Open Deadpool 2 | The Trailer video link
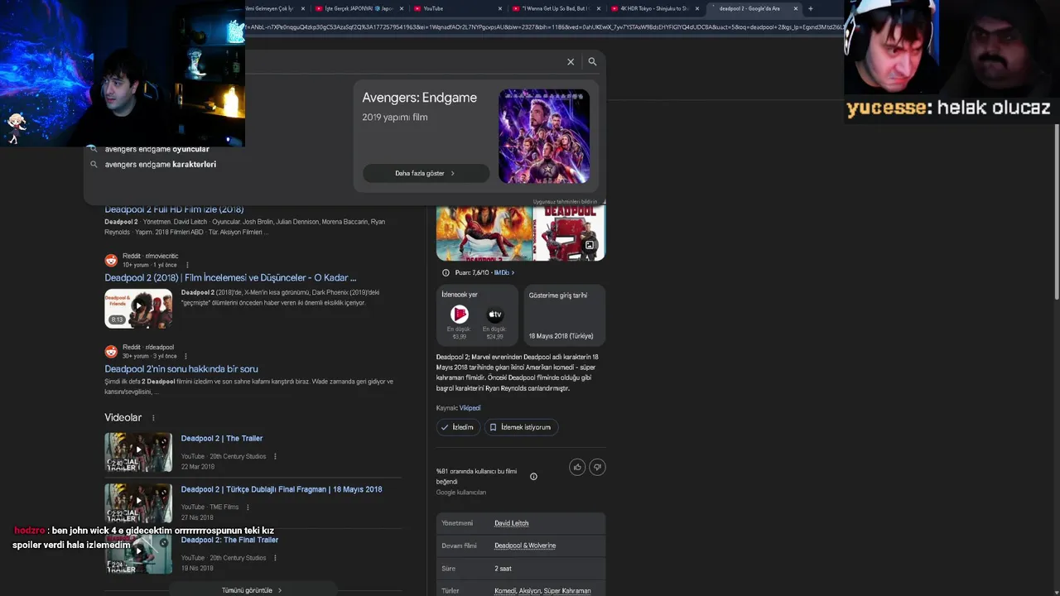The image size is (1060, 596). tap(222, 439)
